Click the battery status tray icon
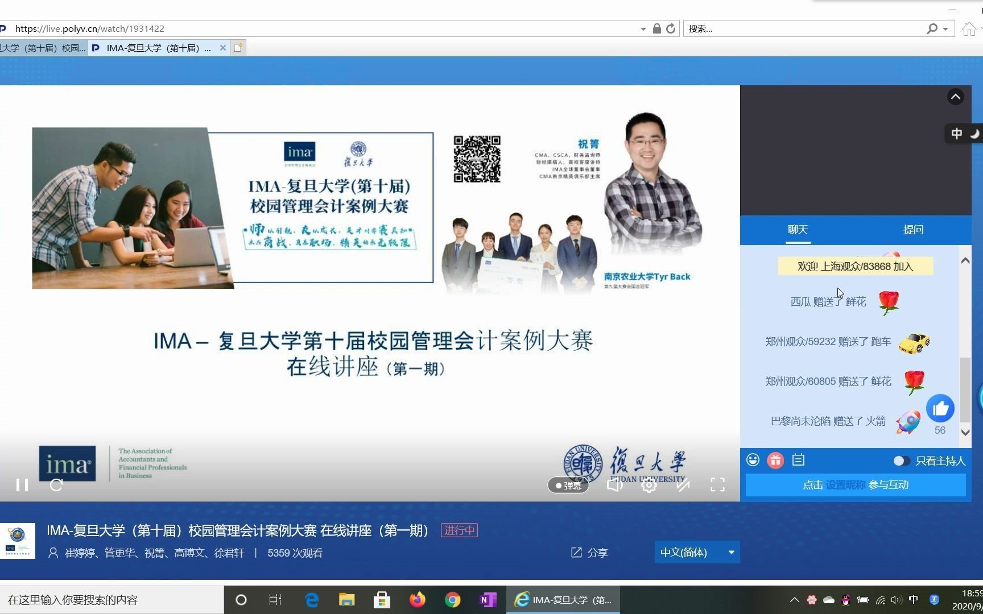The height and width of the screenshot is (614, 983). (863, 600)
